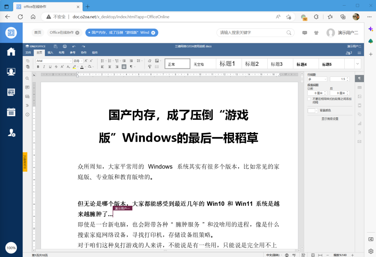
Task: Open the calendar icon in the O2OA sidebar
Action: click(11, 112)
